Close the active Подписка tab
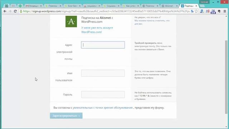The width and height of the screenshot is (229, 129). click(196, 6)
